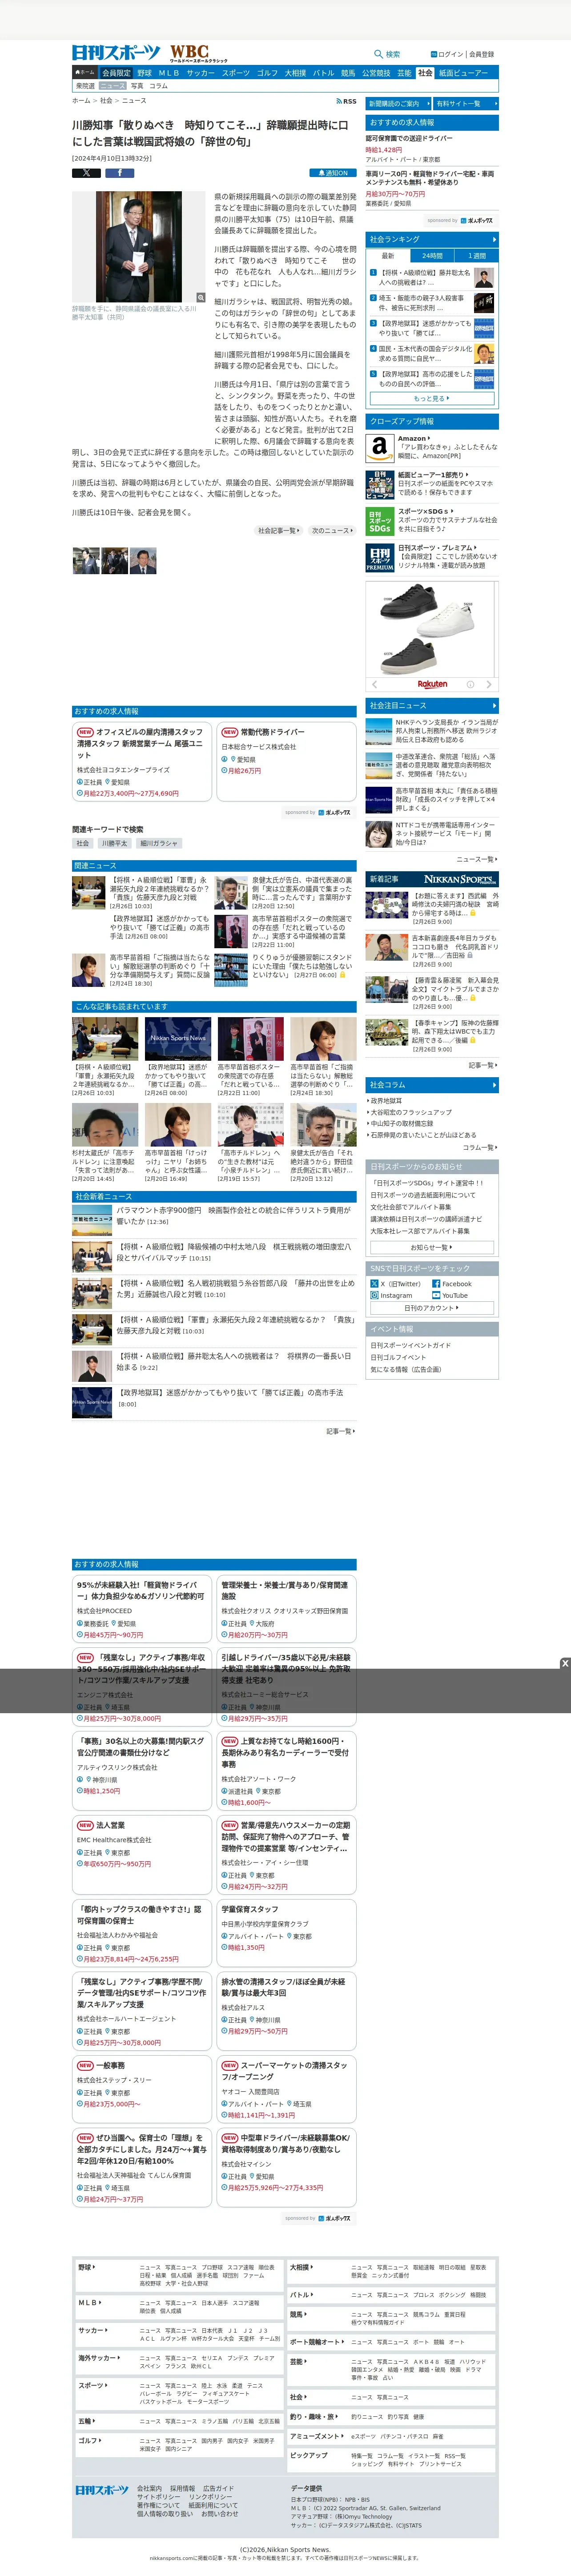
Task: Go to the next Rakuten ad slide
Action: (489, 684)
